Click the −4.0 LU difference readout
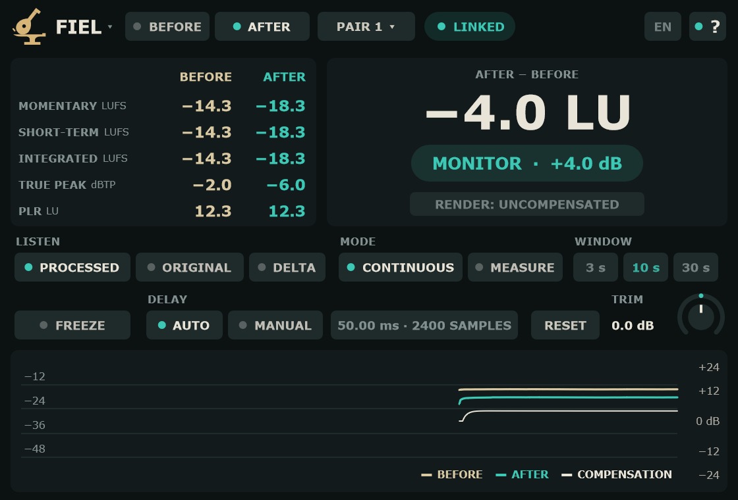This screenshot has width=738, height=500. coord(528,113)
